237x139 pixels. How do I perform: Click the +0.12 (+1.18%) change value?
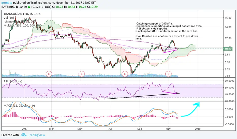coord(41,7)
